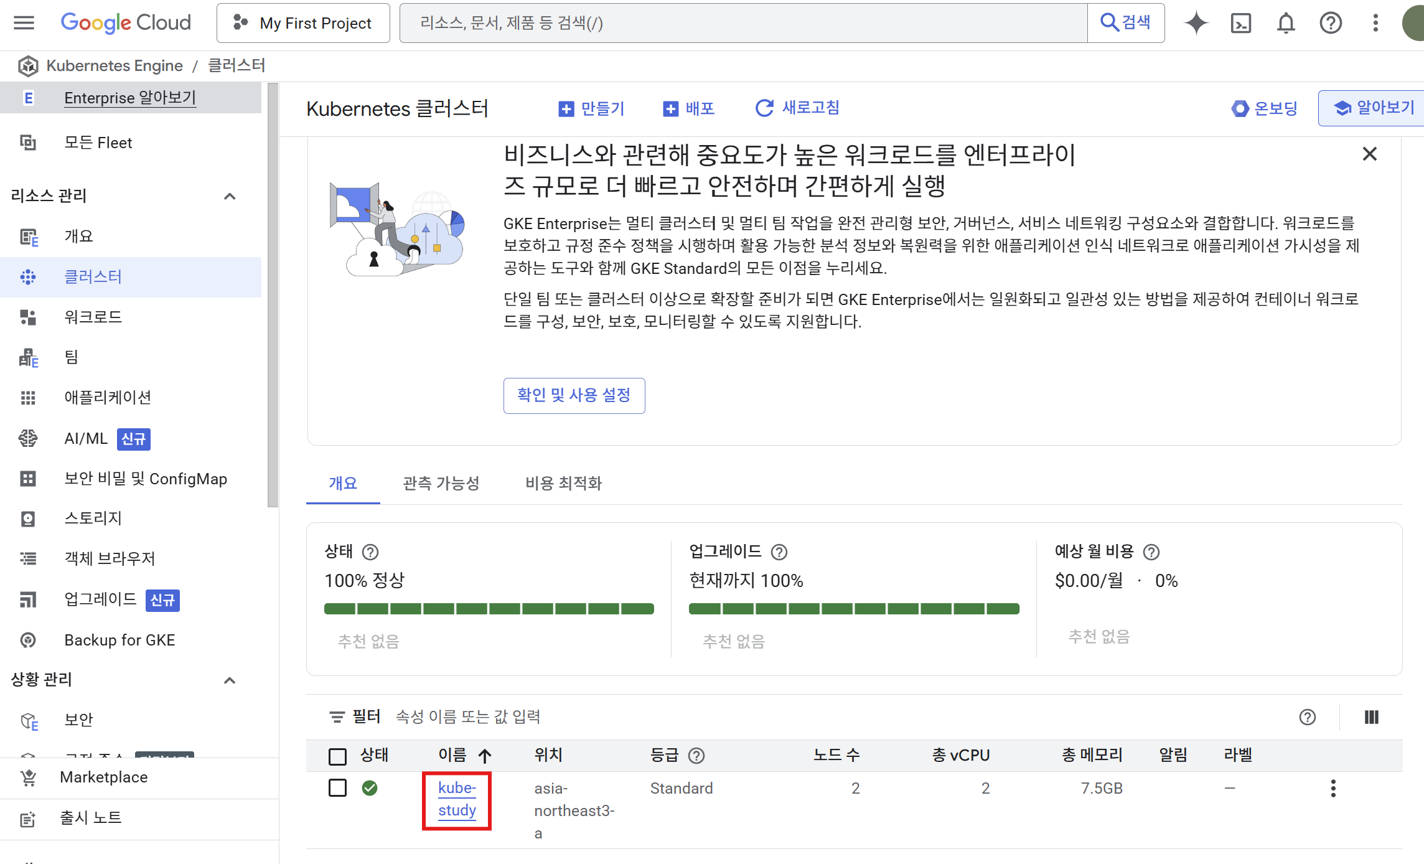Collapse the 상황 관리 section
Screen dimensions: 1424x864
tap(230, 680)
